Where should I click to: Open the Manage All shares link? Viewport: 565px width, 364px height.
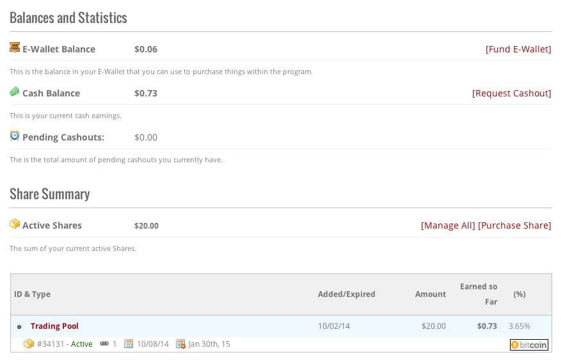point(448,225)
